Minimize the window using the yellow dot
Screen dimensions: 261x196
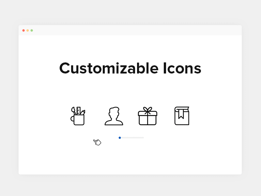point(28,30)
